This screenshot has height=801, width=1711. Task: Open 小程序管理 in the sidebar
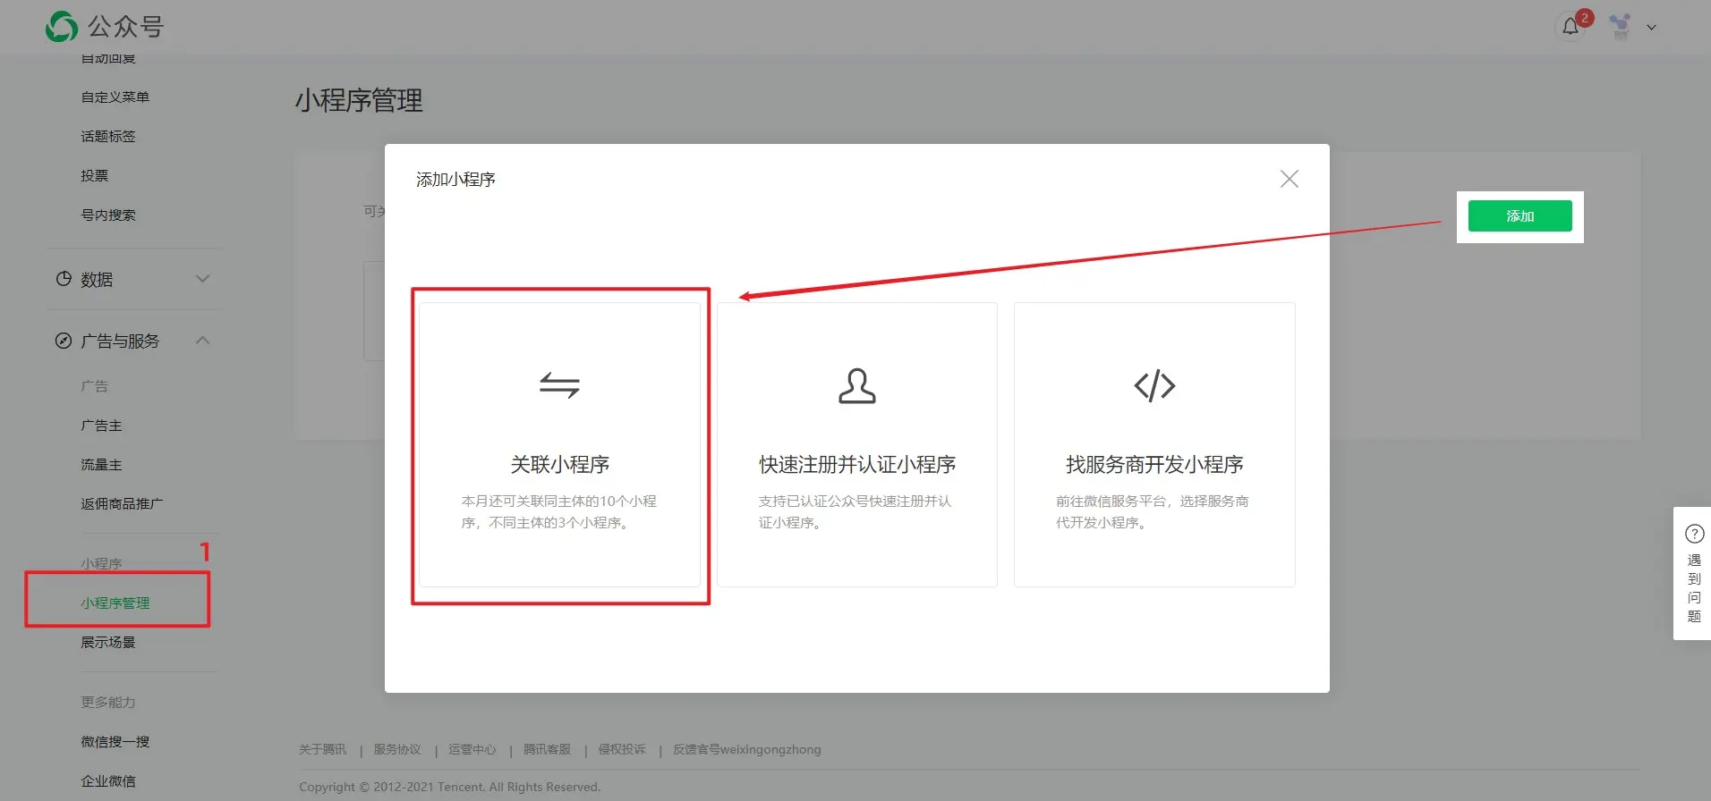tap(115, 603)
